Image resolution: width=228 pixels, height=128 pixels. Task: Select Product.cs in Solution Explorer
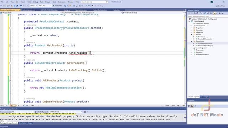[202, 37]
